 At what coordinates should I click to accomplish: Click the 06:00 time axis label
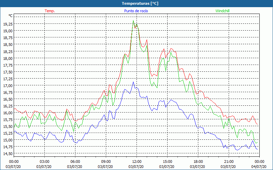(75, 162)
